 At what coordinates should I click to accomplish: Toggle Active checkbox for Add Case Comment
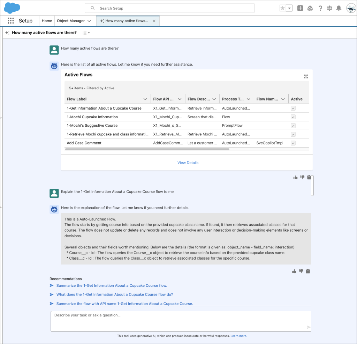[x=293, y=143]
